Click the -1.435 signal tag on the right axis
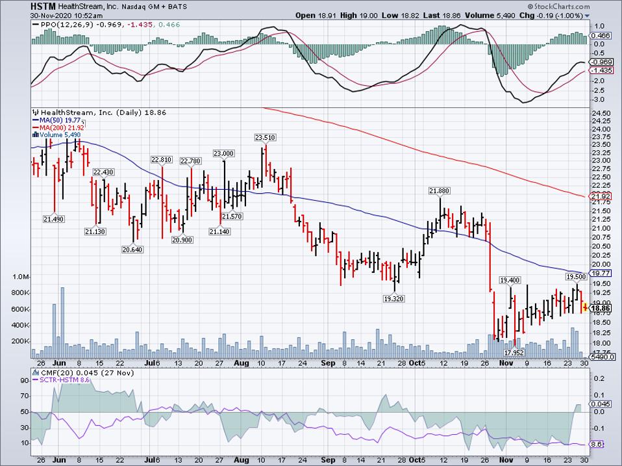This screenshot has width=622, height=466. tap(601, 70)
